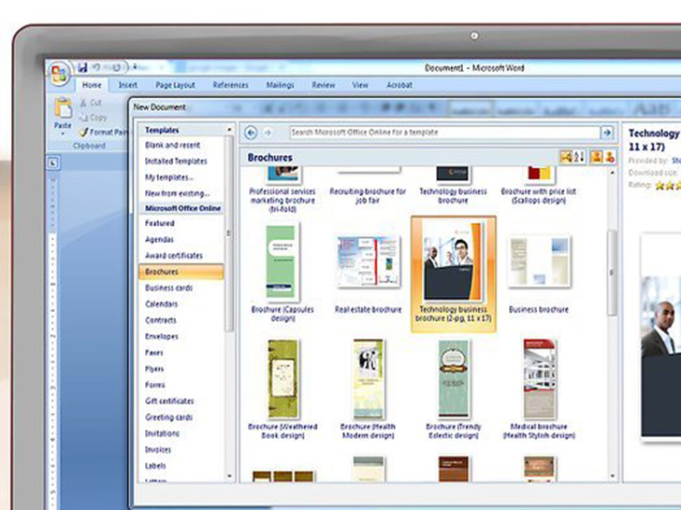This screenshot has height=510, width=681.
Task: Select Business cards in the templates list
Action: tap(168, 288)
